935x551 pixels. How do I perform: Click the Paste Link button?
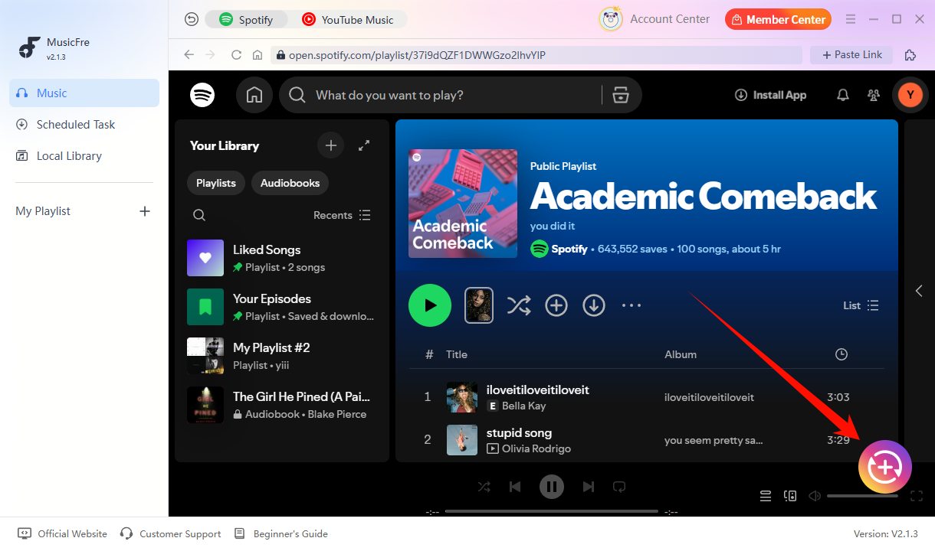[851, 55]
